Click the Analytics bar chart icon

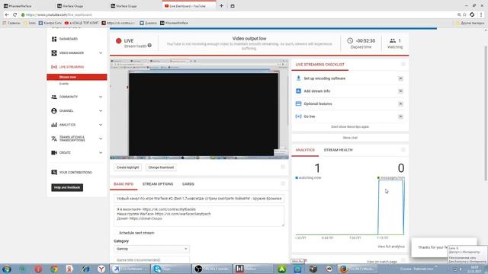click(x=54, y=125)
